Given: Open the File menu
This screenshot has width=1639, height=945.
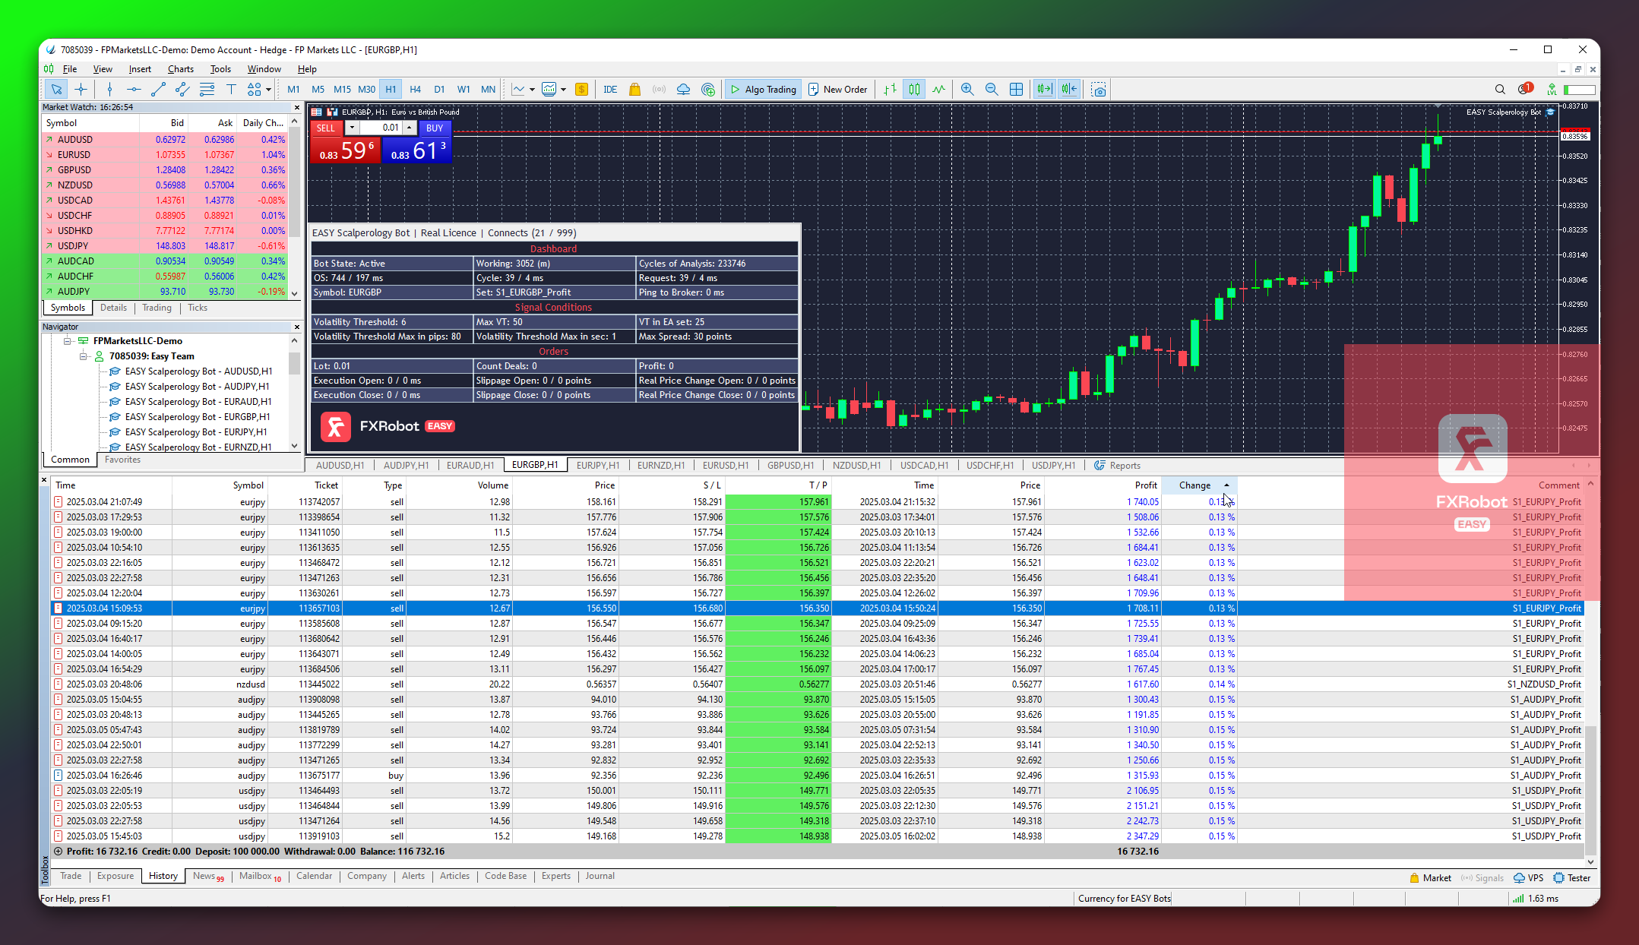Looking at the screenshot, I should point(70,69).
